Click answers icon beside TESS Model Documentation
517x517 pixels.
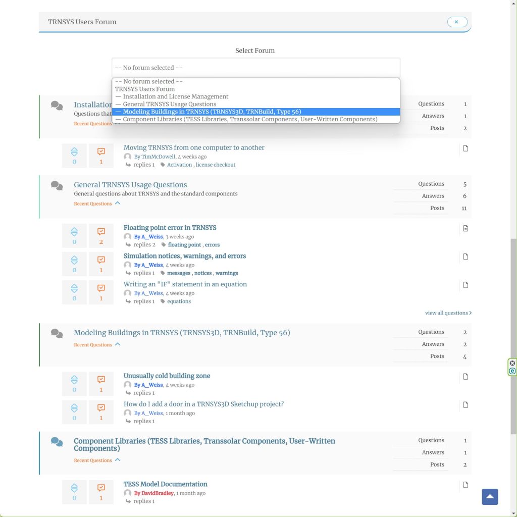(101, 488)
